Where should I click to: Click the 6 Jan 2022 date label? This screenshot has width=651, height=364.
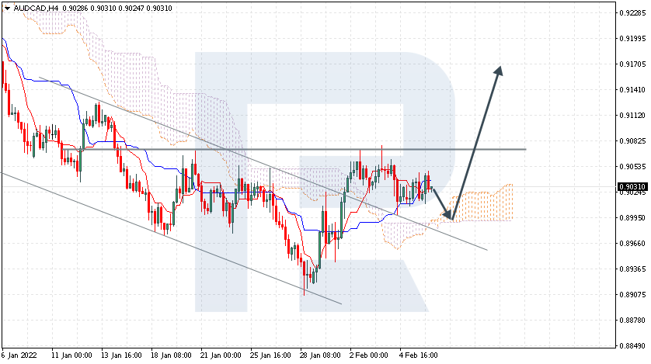19,355
